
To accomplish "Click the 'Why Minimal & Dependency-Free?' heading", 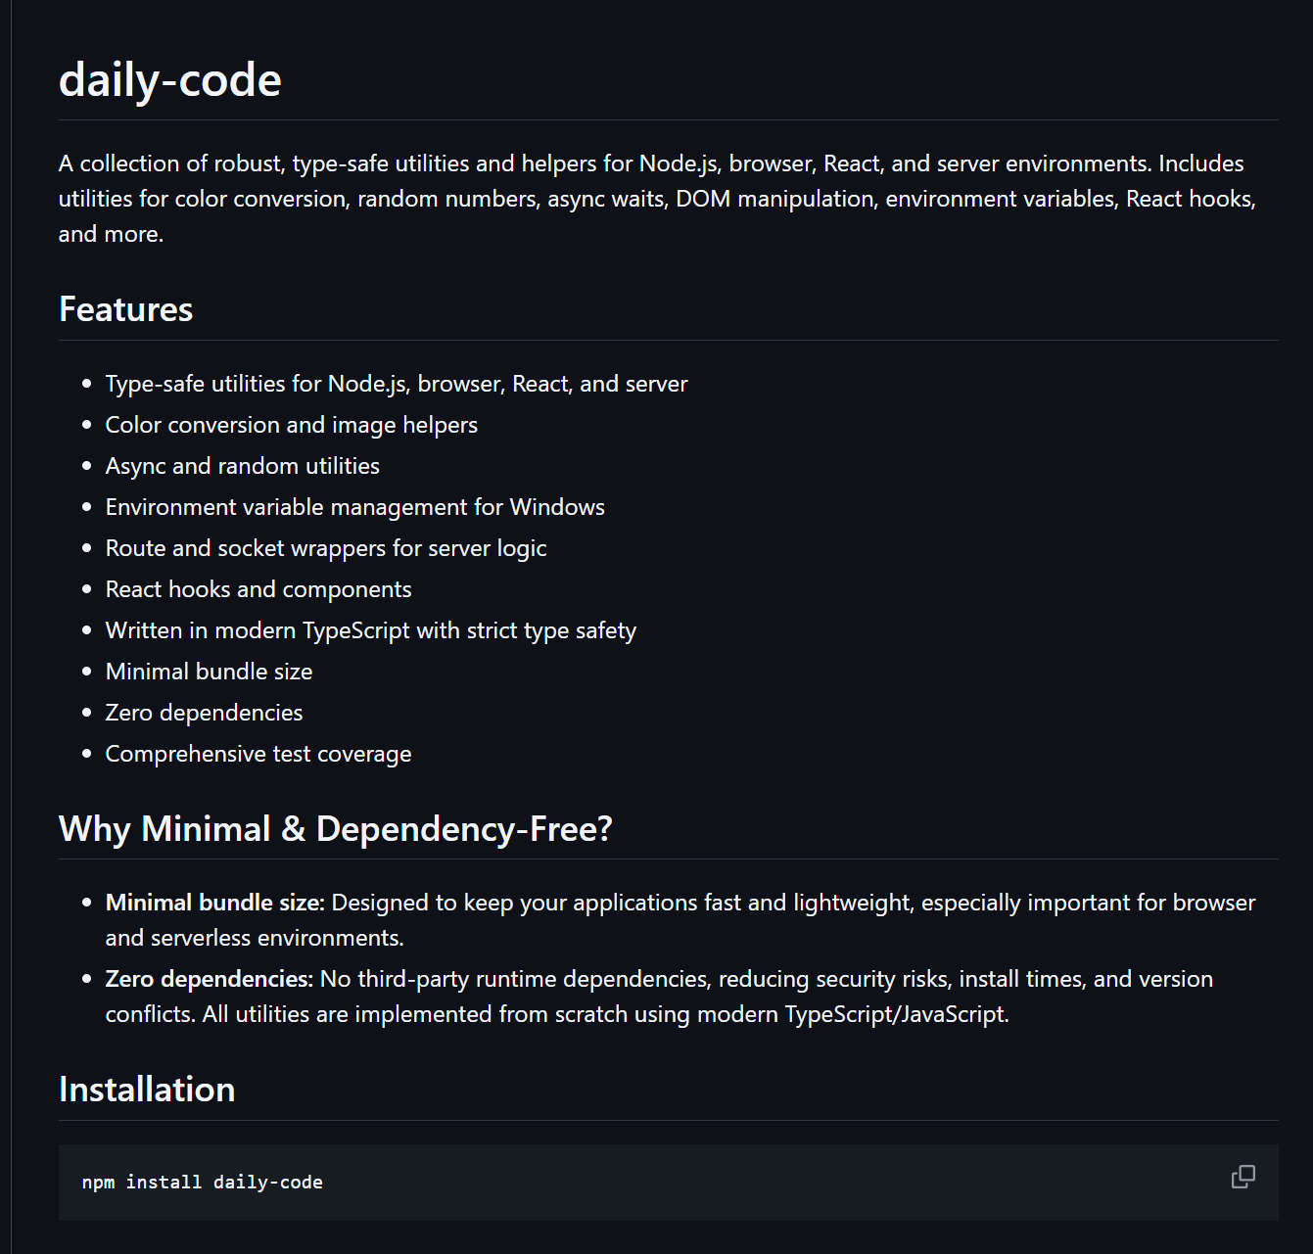I will pos(336,829).
